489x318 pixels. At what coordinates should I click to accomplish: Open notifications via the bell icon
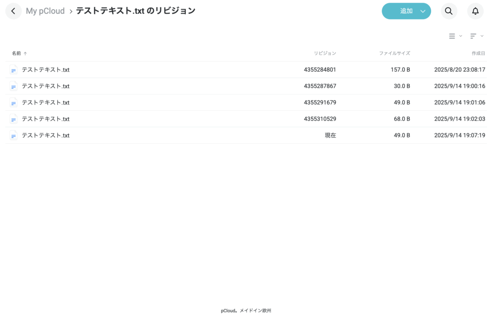(475, 11)
